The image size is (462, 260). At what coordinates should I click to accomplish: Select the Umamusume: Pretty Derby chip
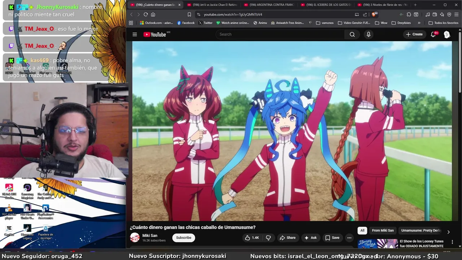pos(421,230)
